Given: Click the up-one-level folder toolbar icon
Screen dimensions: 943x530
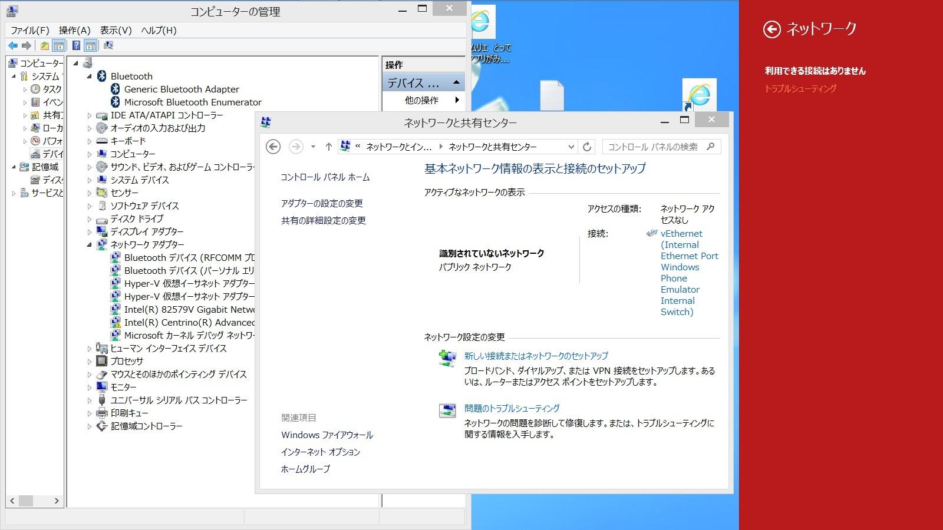Looking at the screenshot, I should click(x=45, y=45).
